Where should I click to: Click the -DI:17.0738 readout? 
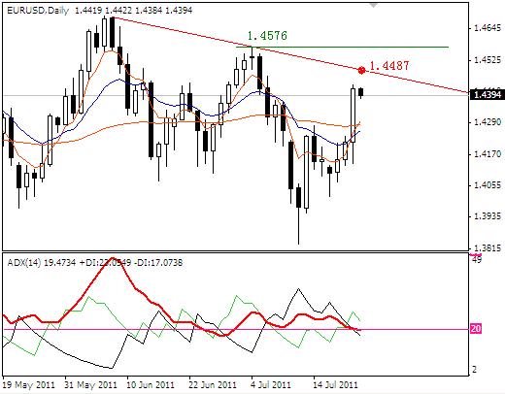[158, 262]
